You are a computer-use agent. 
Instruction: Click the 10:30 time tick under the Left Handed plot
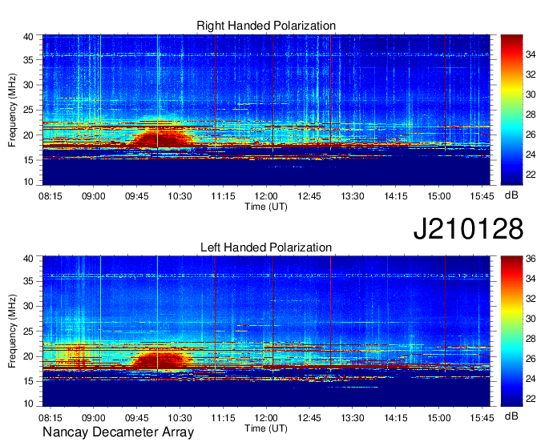pos(180,418)
